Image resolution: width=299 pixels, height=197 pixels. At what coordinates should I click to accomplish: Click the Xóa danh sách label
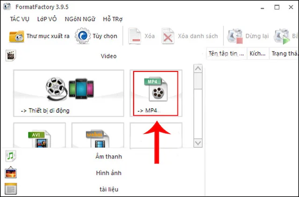[198, 36]
